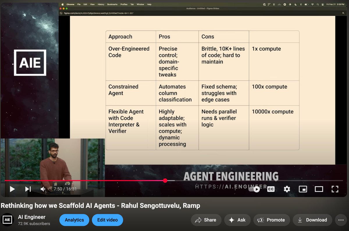The width and height of the screenshot is (349, 231).
Task: Open video settings gear menu
Action: pyautogui.click(x=287, y=189)
